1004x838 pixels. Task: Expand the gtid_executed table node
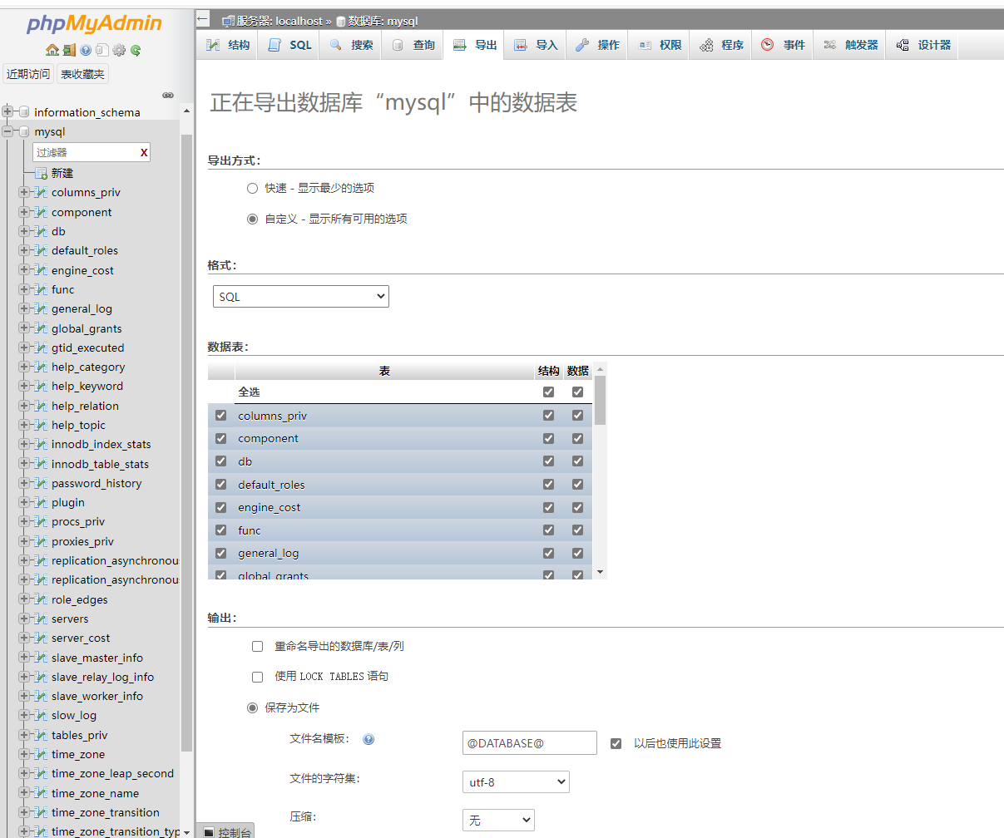pyautogui.click(x=24, y=348)
